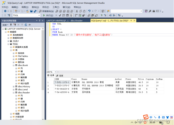This screenshot has height=125, width=174.
Task: Click the 新建查询(N) button
Action: (x=46, y=11)
